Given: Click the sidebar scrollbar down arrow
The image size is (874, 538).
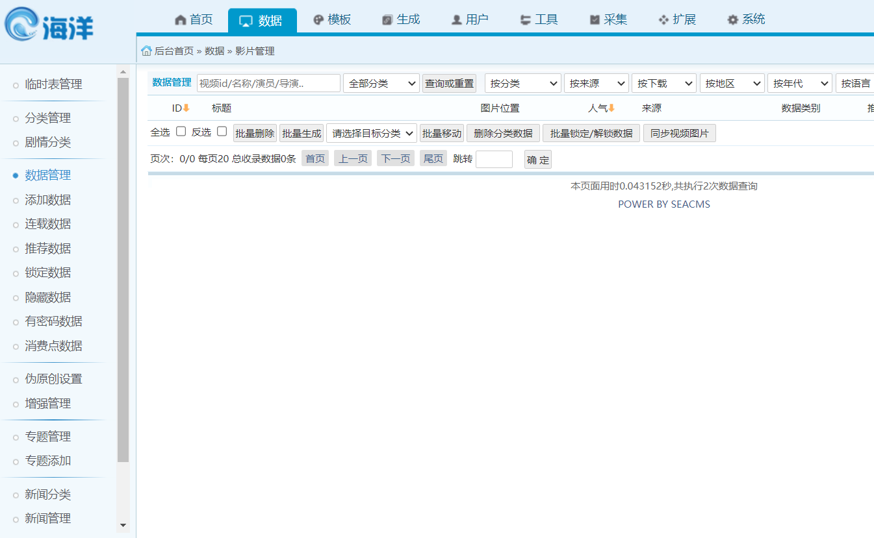Looking at the screenshot, I should click(123, 525).
